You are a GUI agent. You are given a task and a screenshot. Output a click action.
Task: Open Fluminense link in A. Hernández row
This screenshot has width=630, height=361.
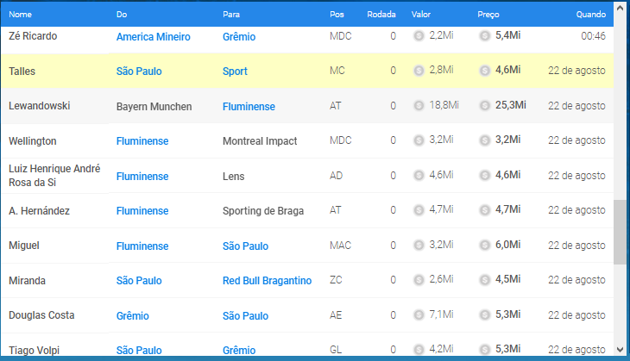pyautogui.click(x=142, y=210)
